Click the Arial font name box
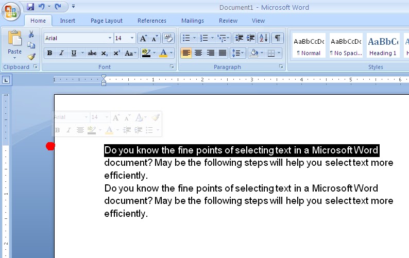This screenshot has height=258, width=409. tap(75, 38)
